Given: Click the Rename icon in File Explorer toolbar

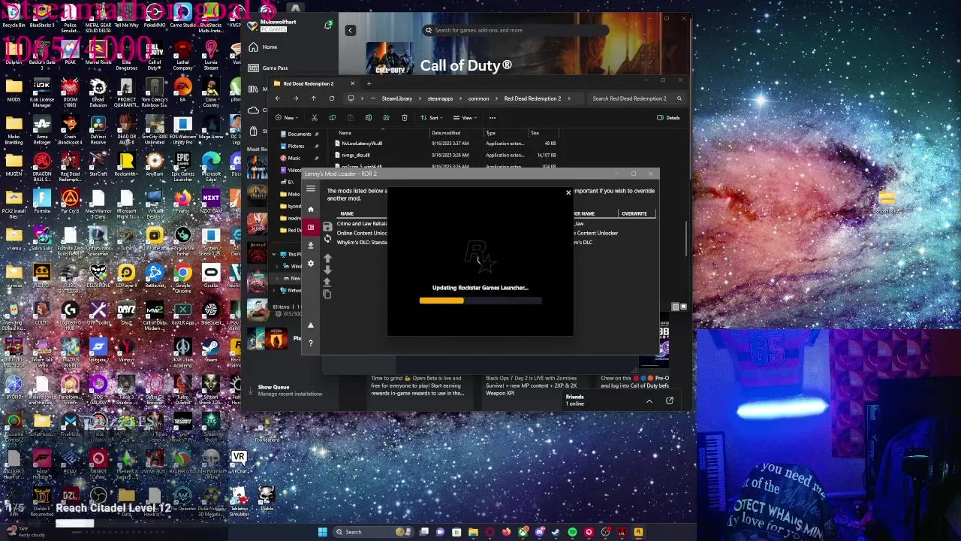Looking at the screenshot, I should 369,117.
